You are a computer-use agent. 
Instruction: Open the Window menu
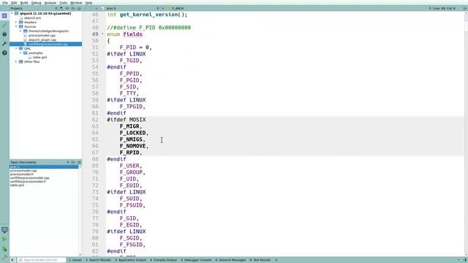(x=76, y=3)
